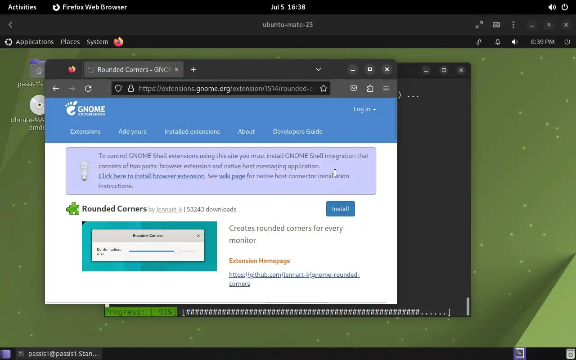This screenshot has height=360, width=576.
Task: Open the Developers Guide nav item
Action: tap(297, 131)
